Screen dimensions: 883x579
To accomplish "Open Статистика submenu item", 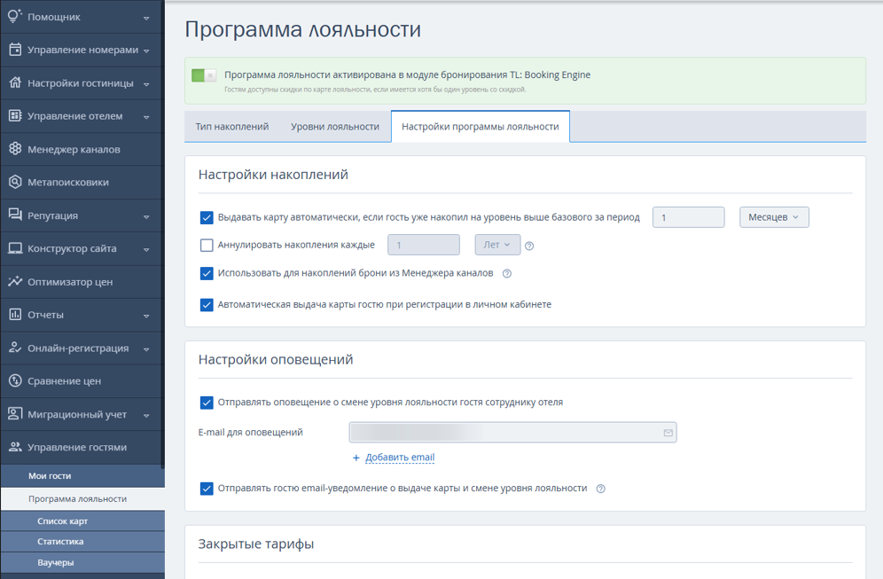I will pyautogui.click(x=82, y=541).
